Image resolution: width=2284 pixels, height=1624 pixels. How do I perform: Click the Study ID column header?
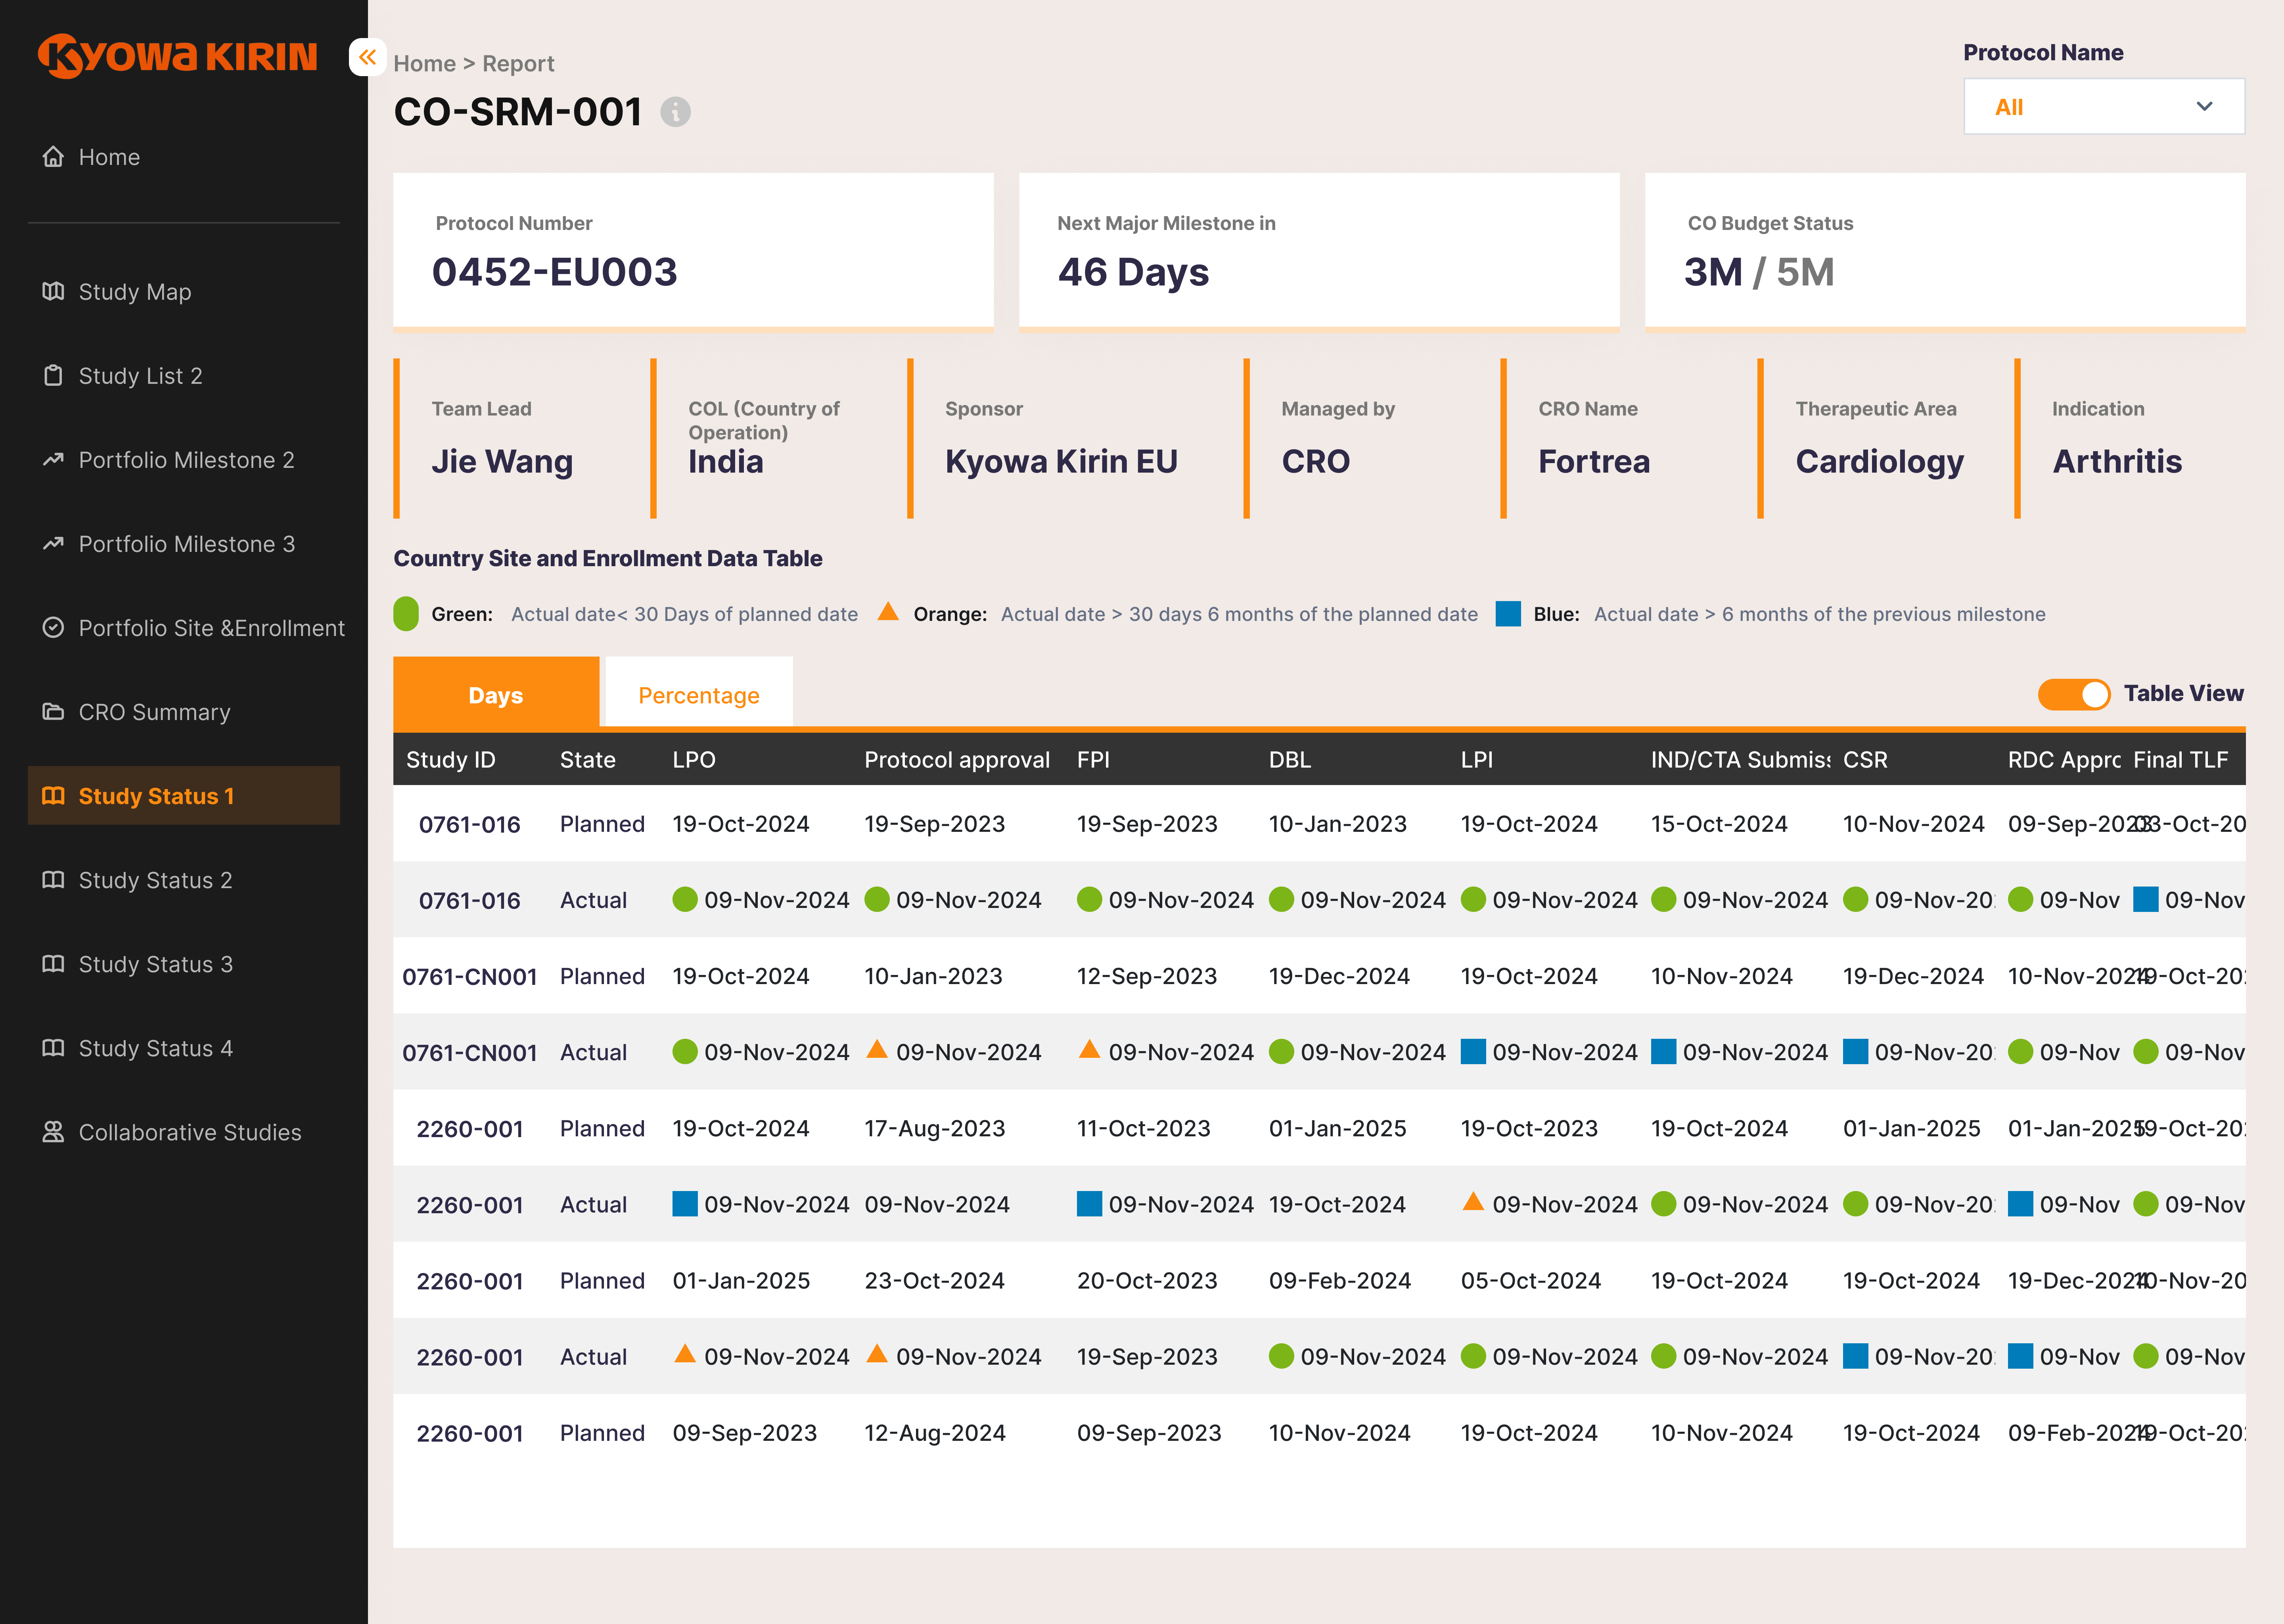451,760
